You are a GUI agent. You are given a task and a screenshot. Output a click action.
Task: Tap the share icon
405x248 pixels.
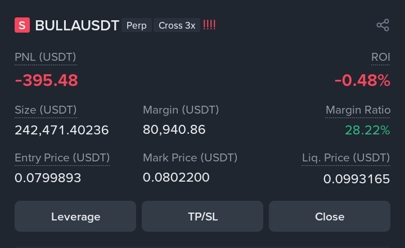[383, 25]
